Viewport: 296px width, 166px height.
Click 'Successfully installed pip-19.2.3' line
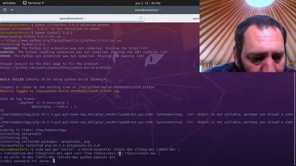click(50, 146)
